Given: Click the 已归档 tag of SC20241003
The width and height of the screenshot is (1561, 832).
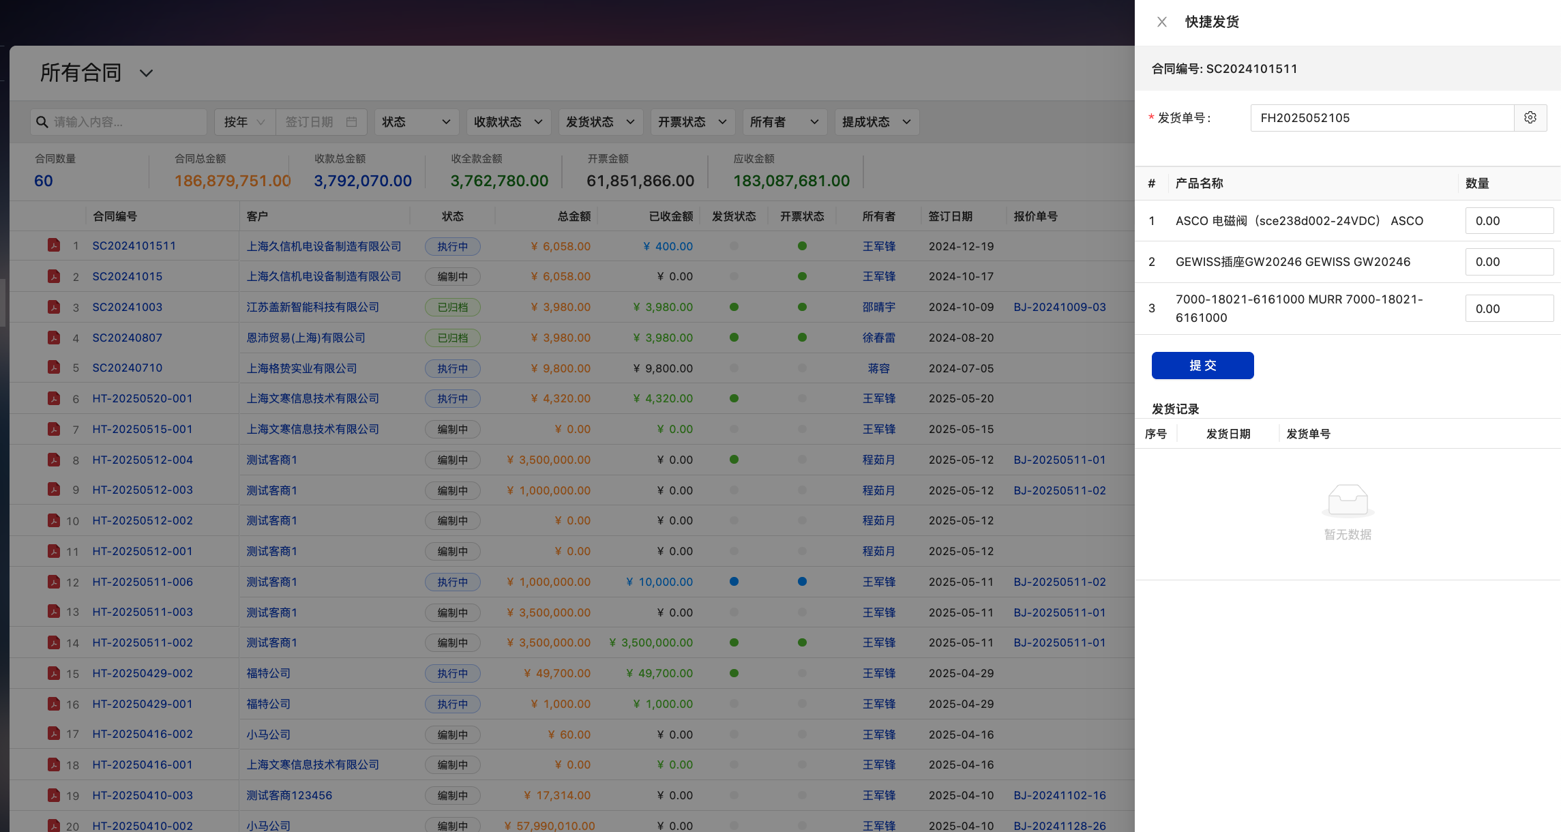Looking at the screenshot, I should point(453,307).
